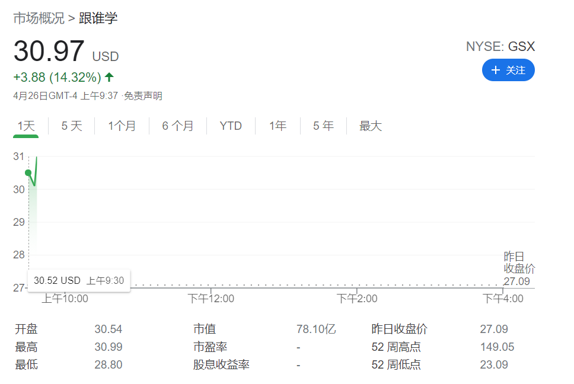Click the 市盈率 label
The width and height of the screenshot is (574, 384).
(x=210, y=347)
